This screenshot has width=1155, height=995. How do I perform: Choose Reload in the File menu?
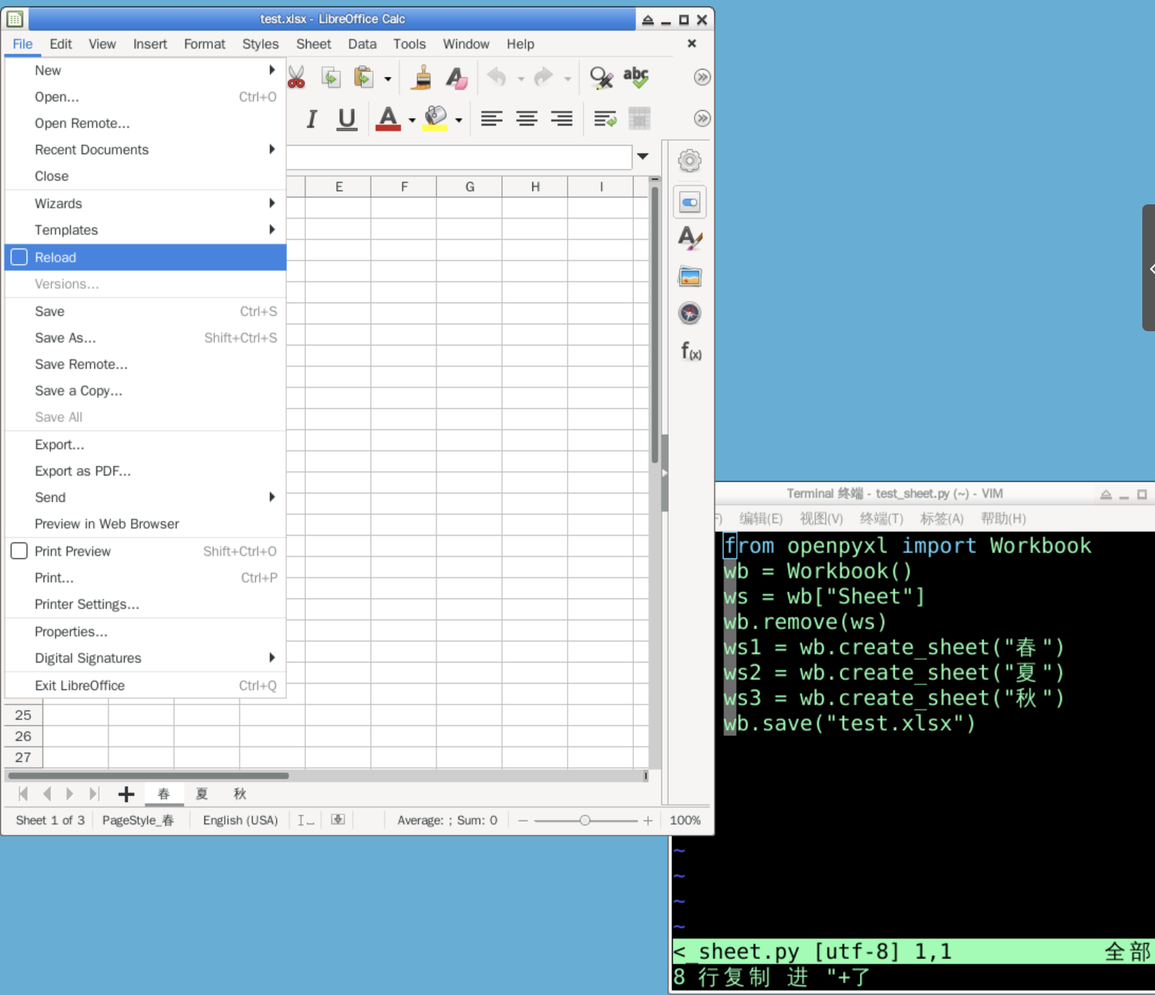(145, 257)
